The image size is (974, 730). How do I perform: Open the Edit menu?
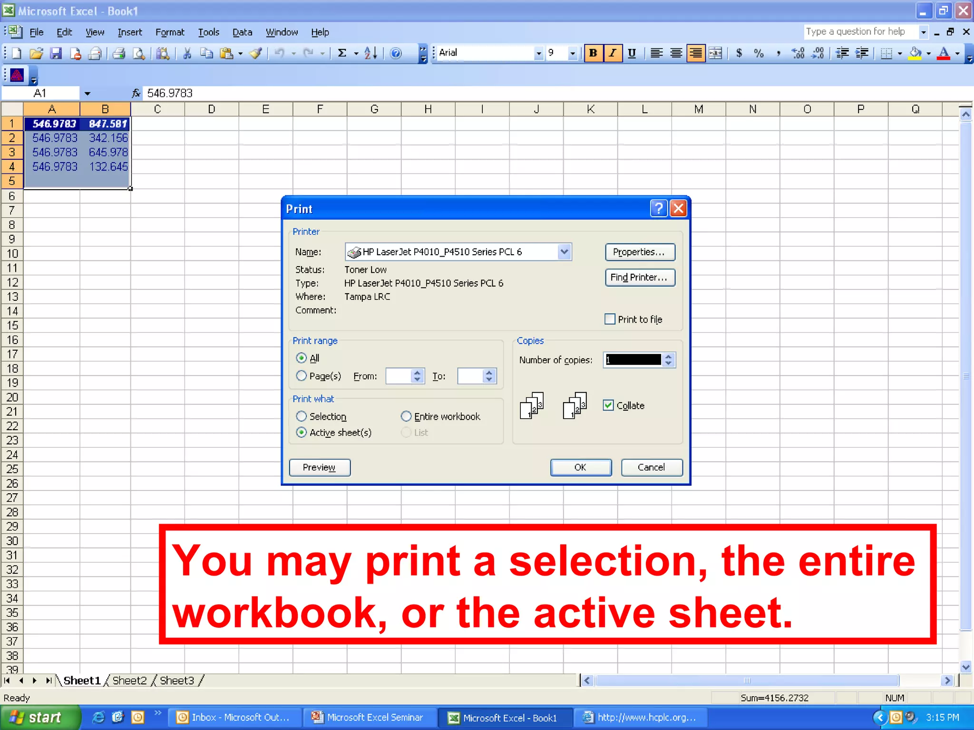64,32
